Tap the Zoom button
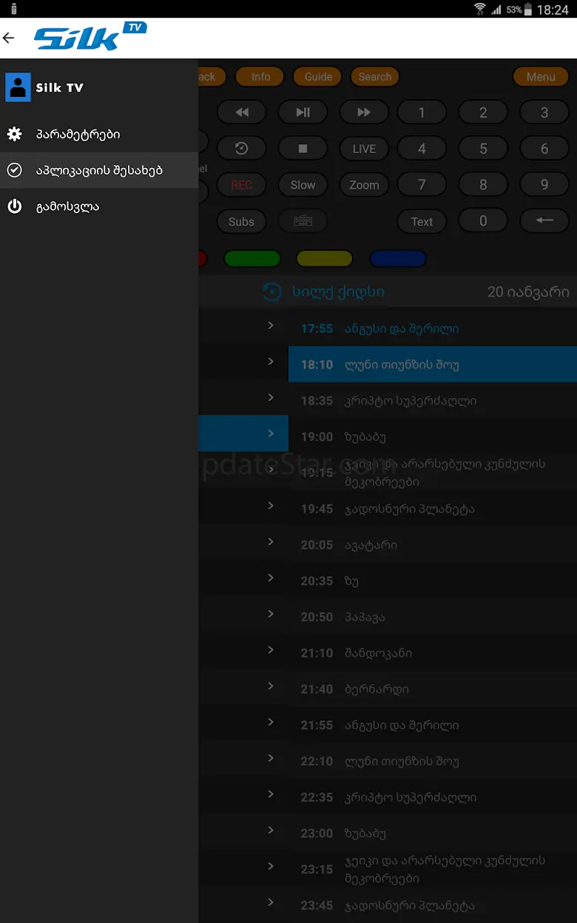Image resolution: width=577 pixels, height=923 pixels. pyautogui.click(x=364, y=185)
